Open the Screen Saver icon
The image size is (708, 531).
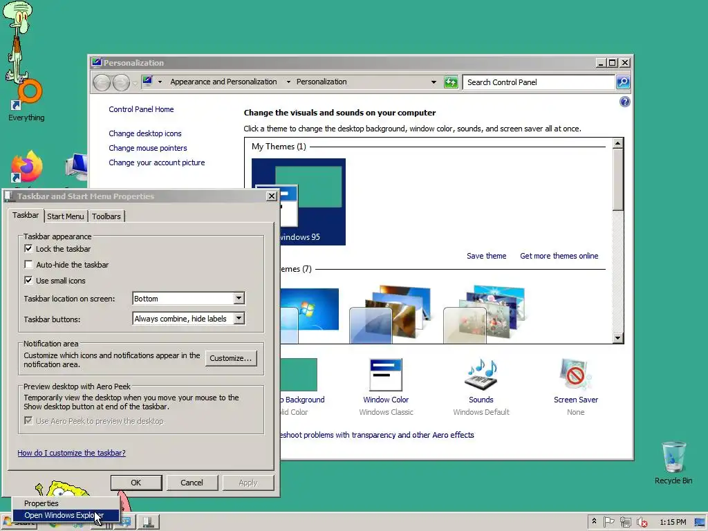click(575, 375)
